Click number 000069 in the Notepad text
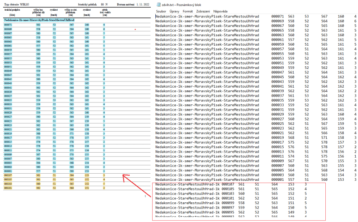 [277, 21]
